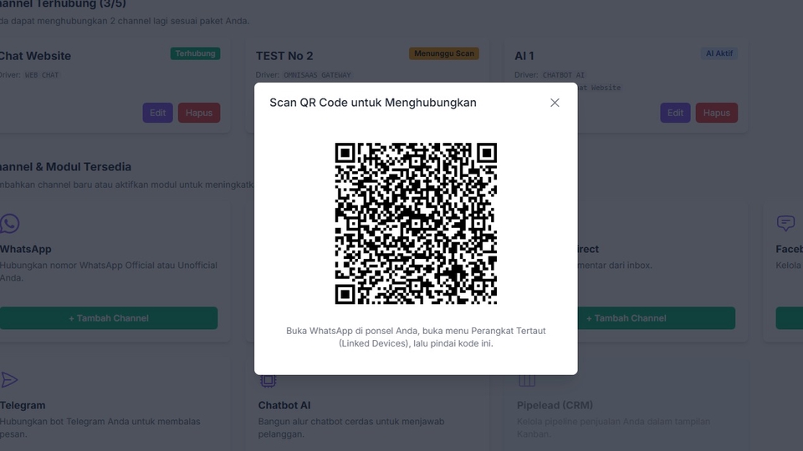Edit the AI 1 channel
The image size is (803, 451).
[675, 113]
